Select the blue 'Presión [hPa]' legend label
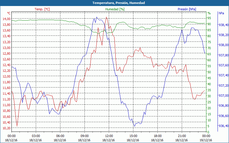 click(x=187, y=9)
